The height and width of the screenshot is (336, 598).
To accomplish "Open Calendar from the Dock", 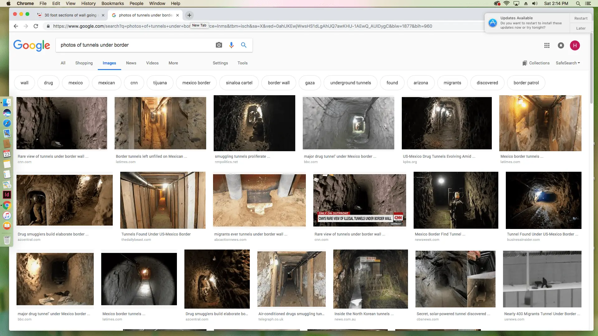I will [x=7, y=154].
